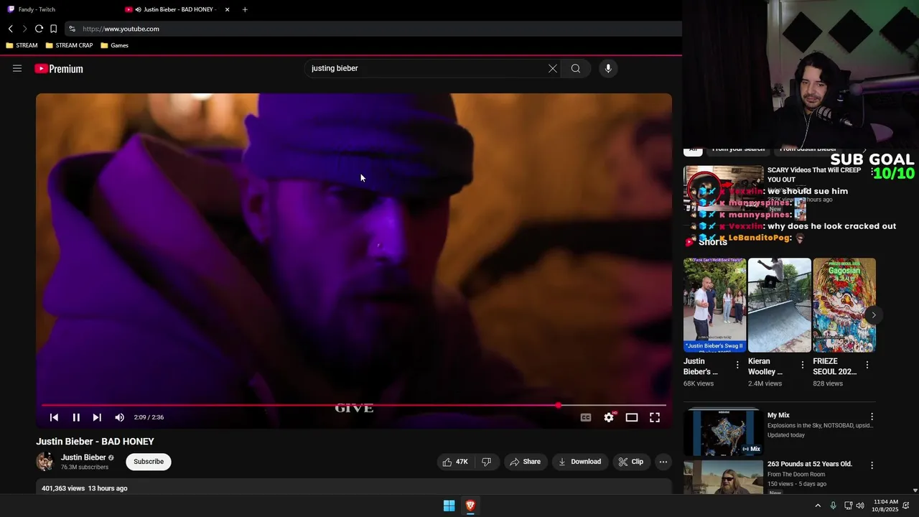Go to YouTube Premium home logo
The height and width of the screenshot is (517, 919).
click(59, 69)
